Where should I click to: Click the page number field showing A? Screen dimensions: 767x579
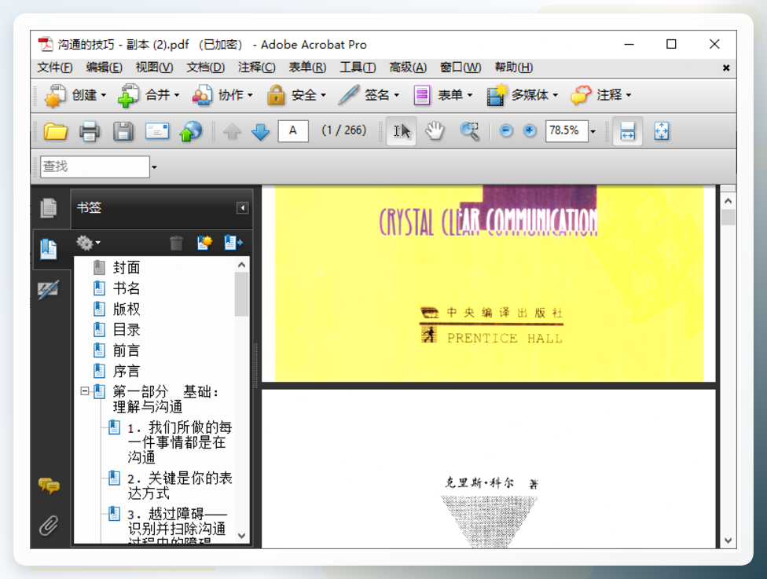[293, 131]
